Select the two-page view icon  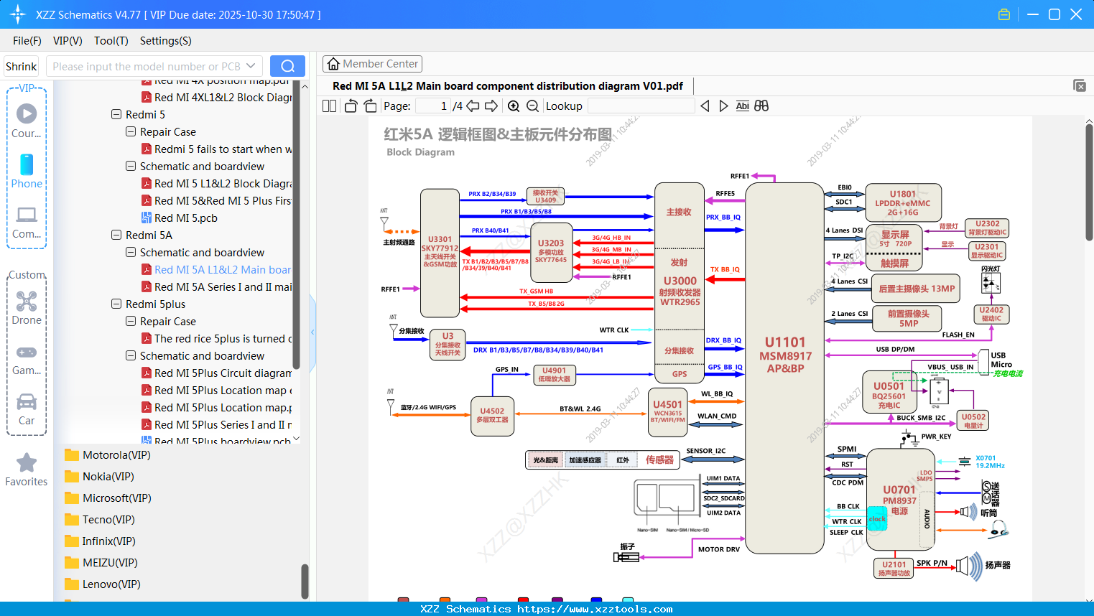(x=328, y=106)
